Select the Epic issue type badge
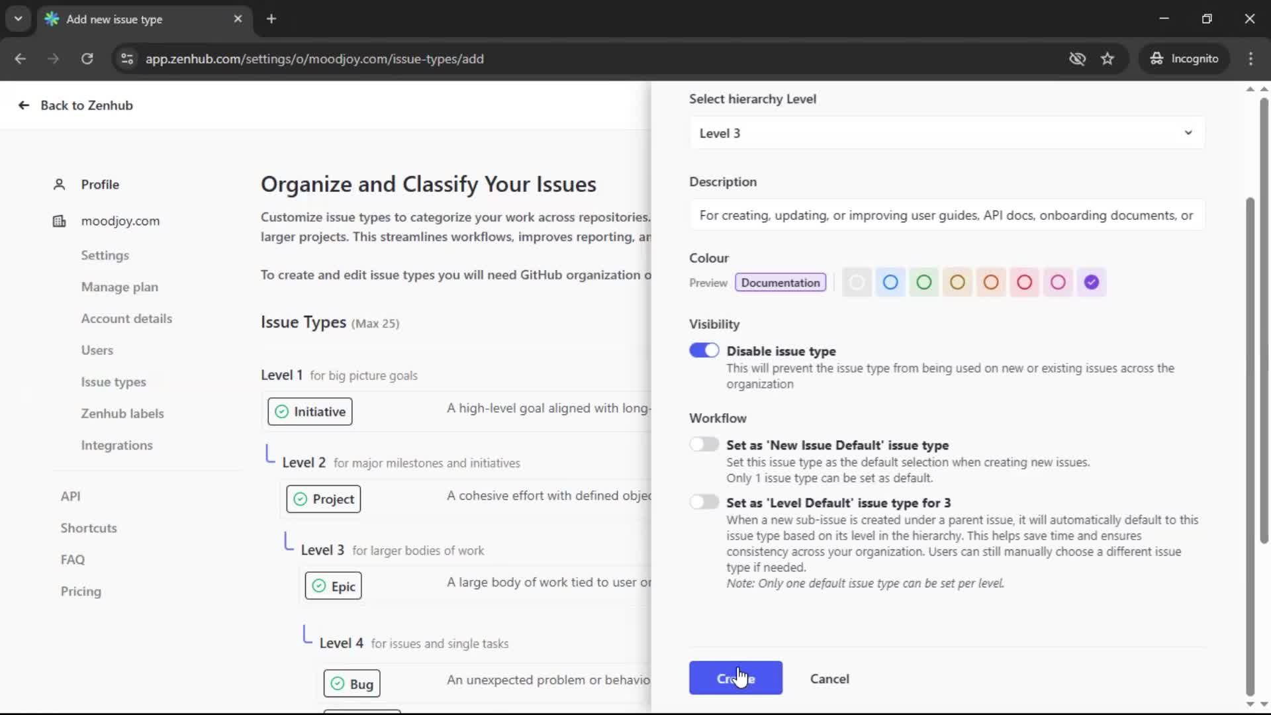The height and width of the screenshot is (715, 1271). (333, 585)
